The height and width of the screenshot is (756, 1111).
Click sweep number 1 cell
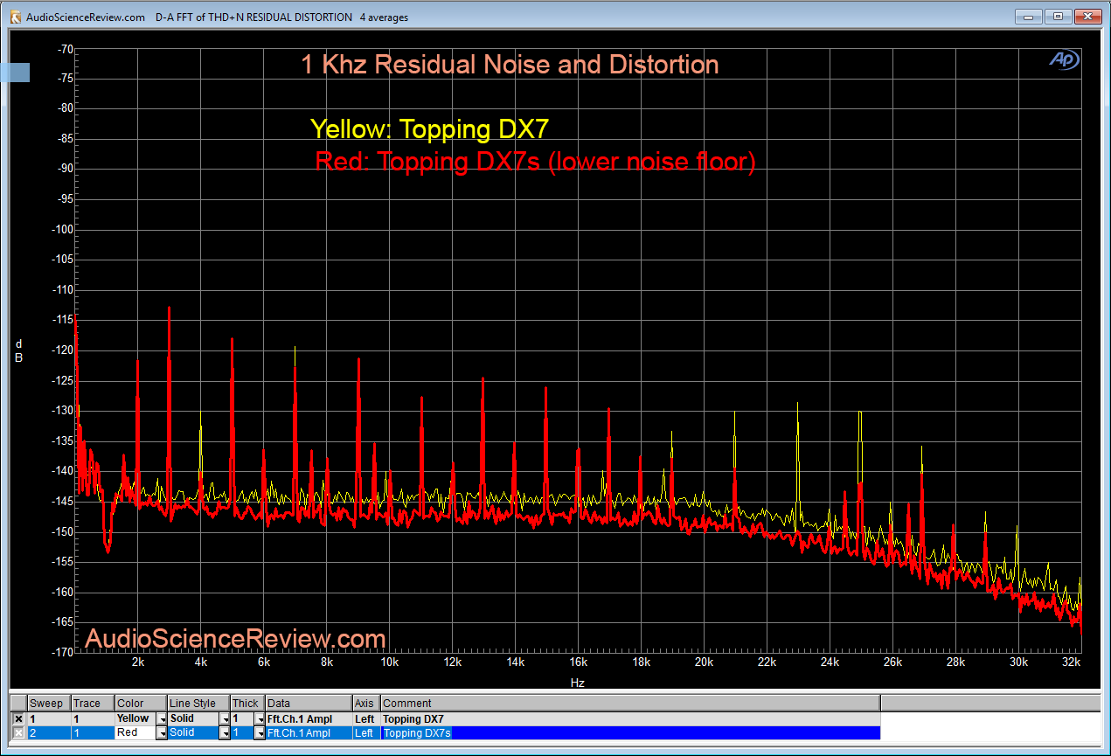tap(49, 719)
